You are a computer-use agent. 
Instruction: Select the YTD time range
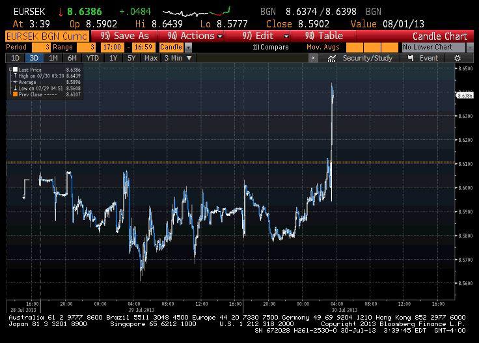click(92, 58)
